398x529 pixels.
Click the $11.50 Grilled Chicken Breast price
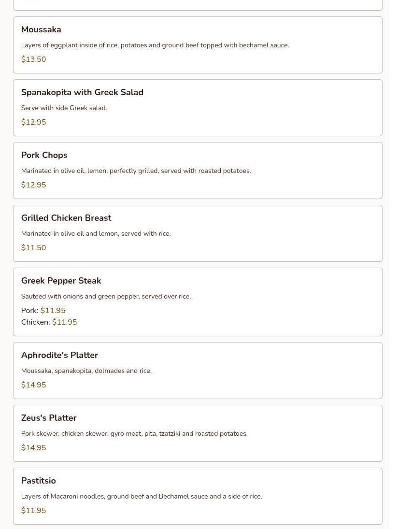pos(34,248)
